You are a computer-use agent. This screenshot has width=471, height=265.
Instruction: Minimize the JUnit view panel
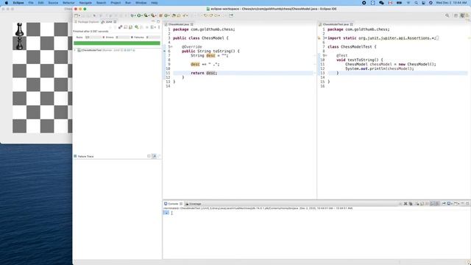pos(153,21)
